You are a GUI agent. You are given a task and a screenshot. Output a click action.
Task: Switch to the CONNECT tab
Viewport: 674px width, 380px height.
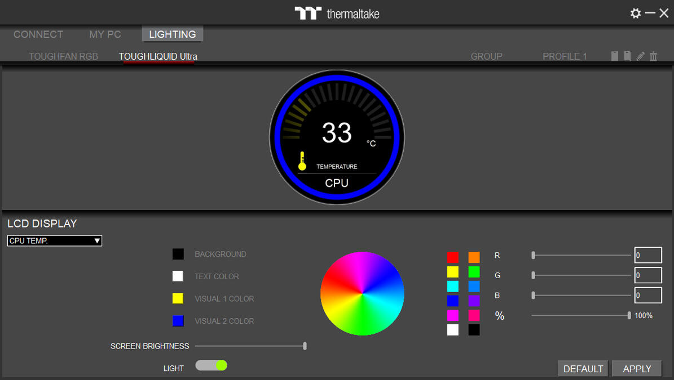38,34
